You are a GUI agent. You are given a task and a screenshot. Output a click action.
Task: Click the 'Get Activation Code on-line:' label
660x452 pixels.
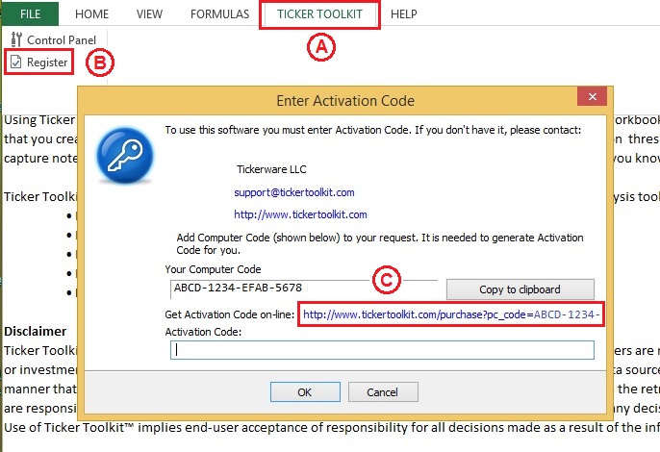(229, 314)
